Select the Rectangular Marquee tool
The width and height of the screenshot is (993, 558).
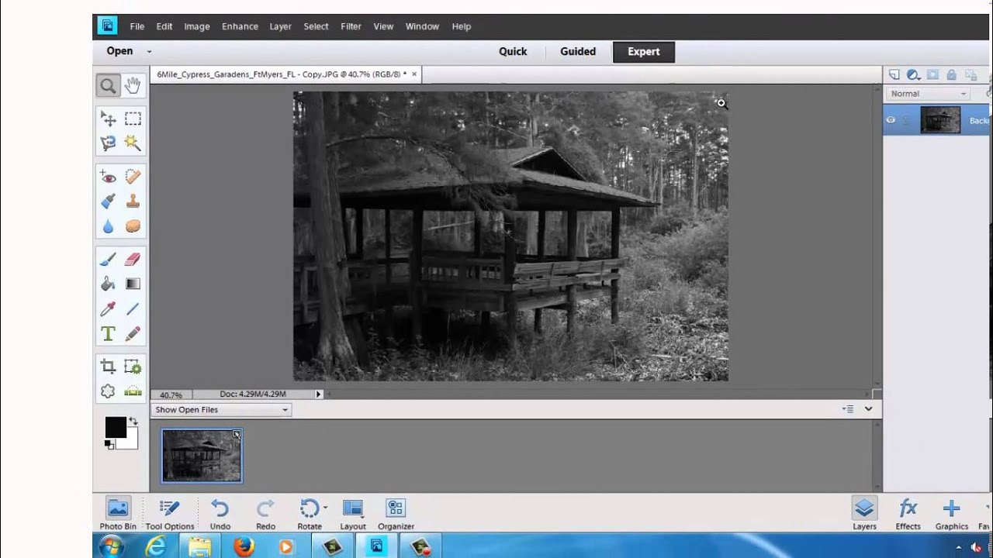coord(133,119)
